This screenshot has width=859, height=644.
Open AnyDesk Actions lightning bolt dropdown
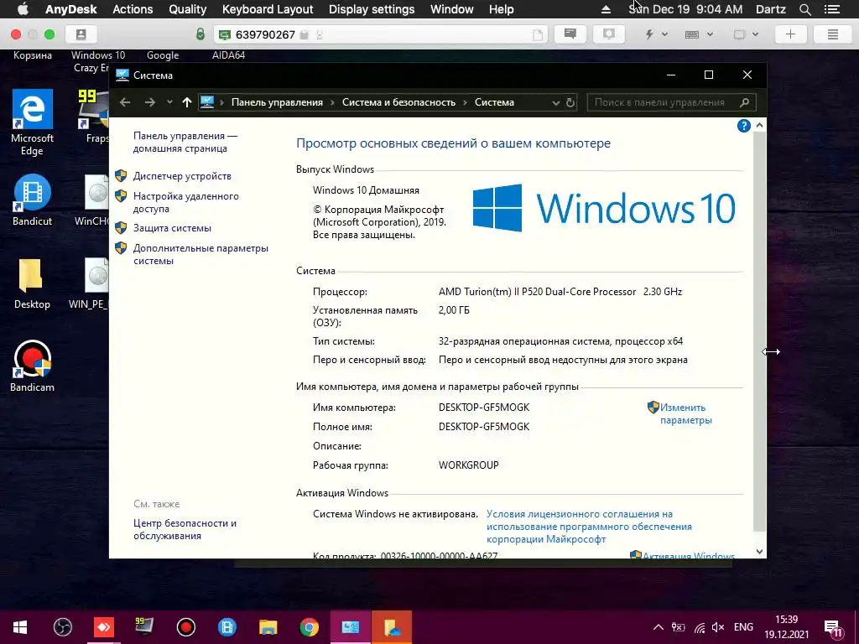pos(656,34)
